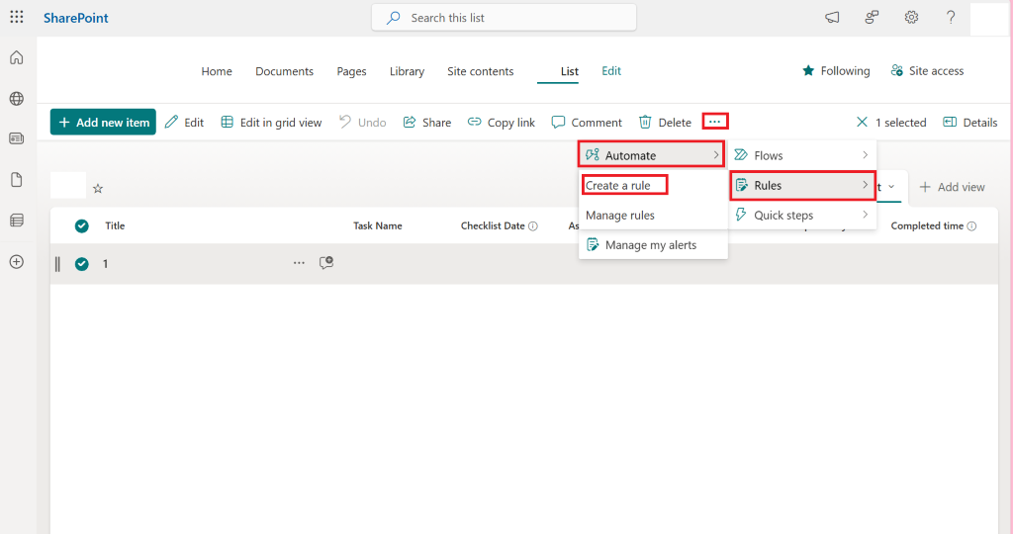This screenshot has width=1013, height=534.
Task: Click the command bar ellipsis overflow
Action: (x=714, y=122)
